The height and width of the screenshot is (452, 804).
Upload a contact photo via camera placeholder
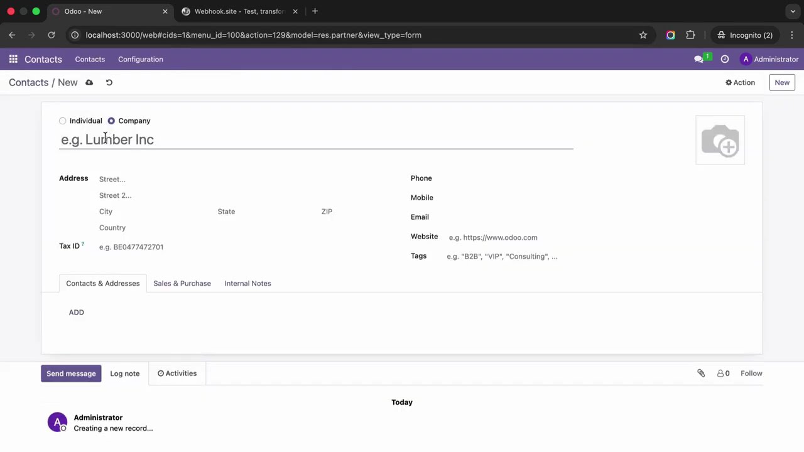coord(720,140)
